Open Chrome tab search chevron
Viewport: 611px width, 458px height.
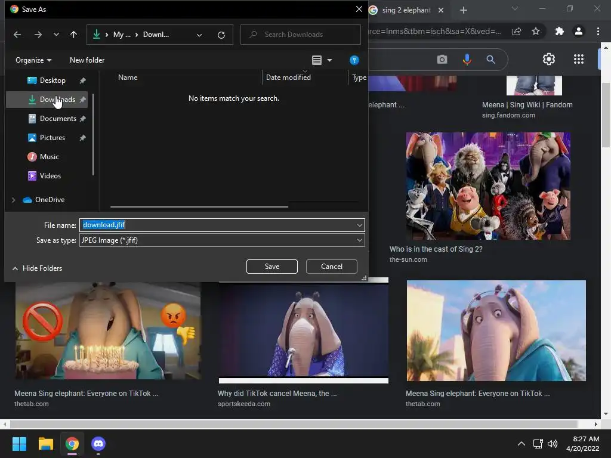[x=515, y=8]
